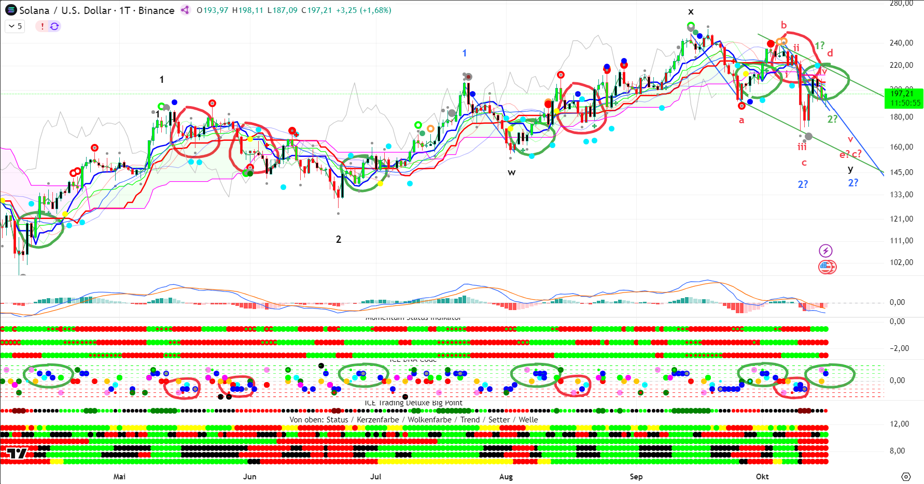The image size is (924, 484).
Task: Collapse the indicator legend showing 5
Action: tap(15, 26)
